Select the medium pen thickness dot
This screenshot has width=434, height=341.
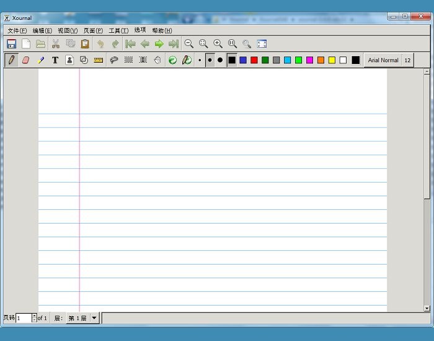point(210,60)
